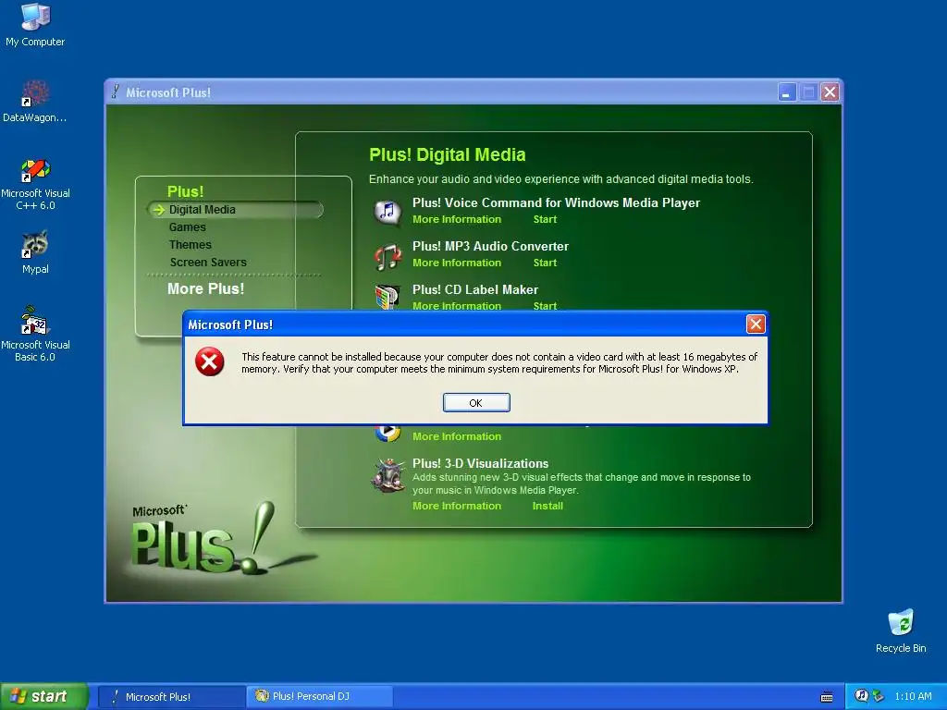Open the Windows Start menu
This screenshot has height=710, width=947.
[43, 696]
